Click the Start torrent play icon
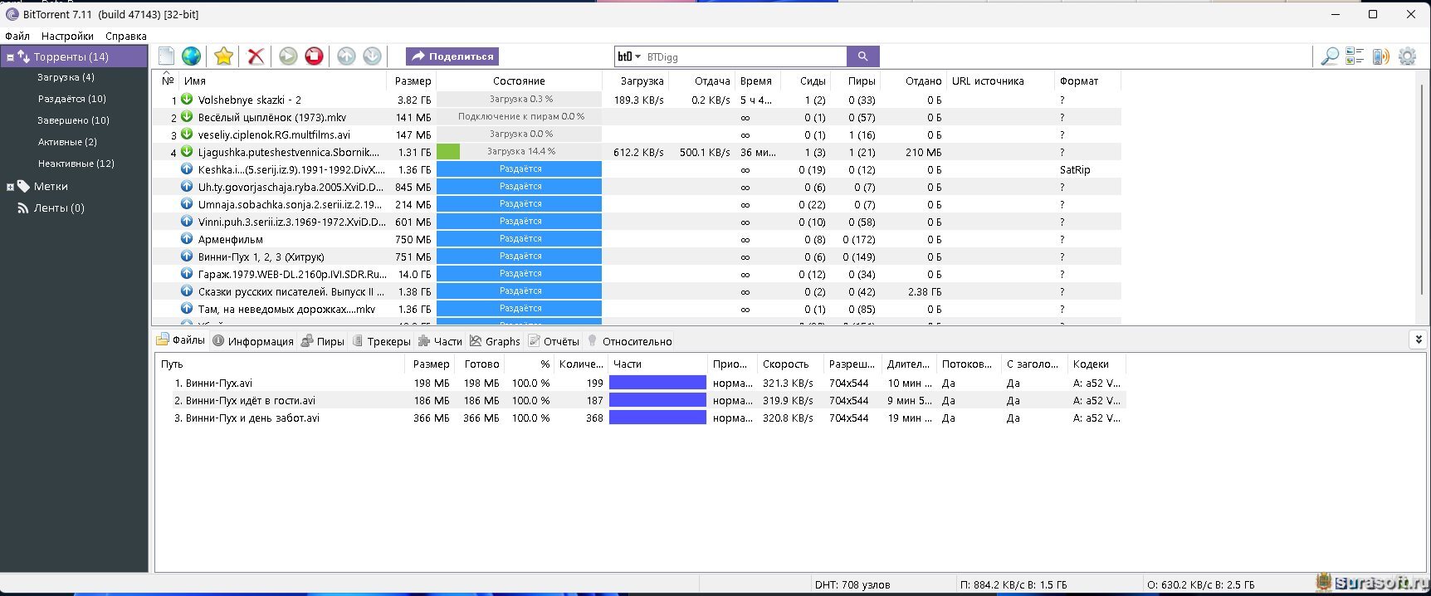 288,56
